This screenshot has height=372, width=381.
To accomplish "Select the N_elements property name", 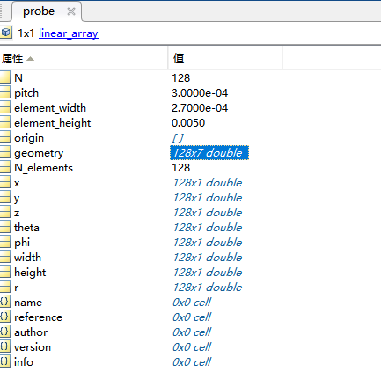I will (43, 168).
